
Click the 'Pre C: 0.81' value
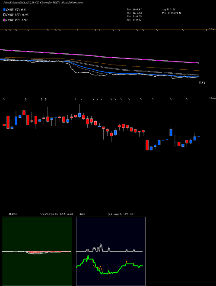[x=134, y=20]
